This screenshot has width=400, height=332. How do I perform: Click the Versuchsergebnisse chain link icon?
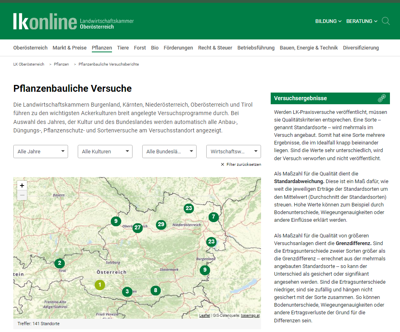[x=381, y=98]
